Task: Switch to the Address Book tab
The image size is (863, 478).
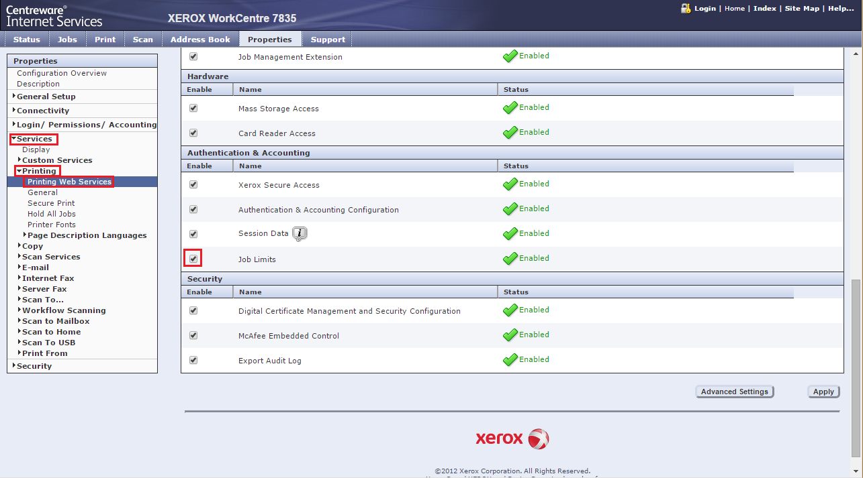Action: point(200,40)
